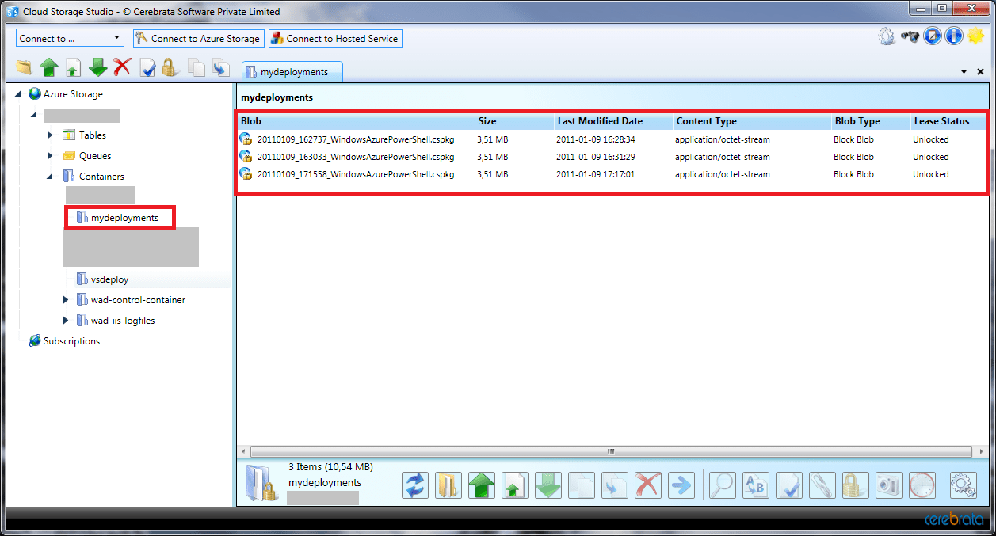The image size is (996, 536).
Task: Collapse the Containers node
Action: click(x=50, y=177)
